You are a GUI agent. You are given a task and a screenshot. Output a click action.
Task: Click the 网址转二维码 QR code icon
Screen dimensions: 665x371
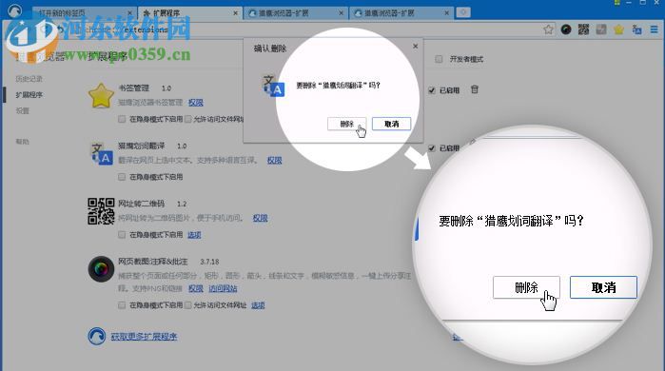(101, 211)
